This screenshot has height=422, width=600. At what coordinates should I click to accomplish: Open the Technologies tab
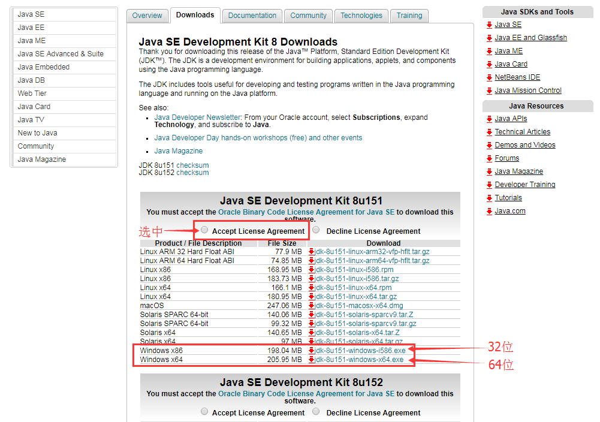pyautogui.click(x=361, y=16)
